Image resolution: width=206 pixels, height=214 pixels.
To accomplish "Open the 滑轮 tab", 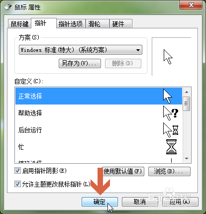I will point(98,24).
